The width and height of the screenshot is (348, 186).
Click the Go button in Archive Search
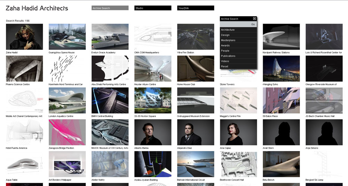tap(253, 24)
